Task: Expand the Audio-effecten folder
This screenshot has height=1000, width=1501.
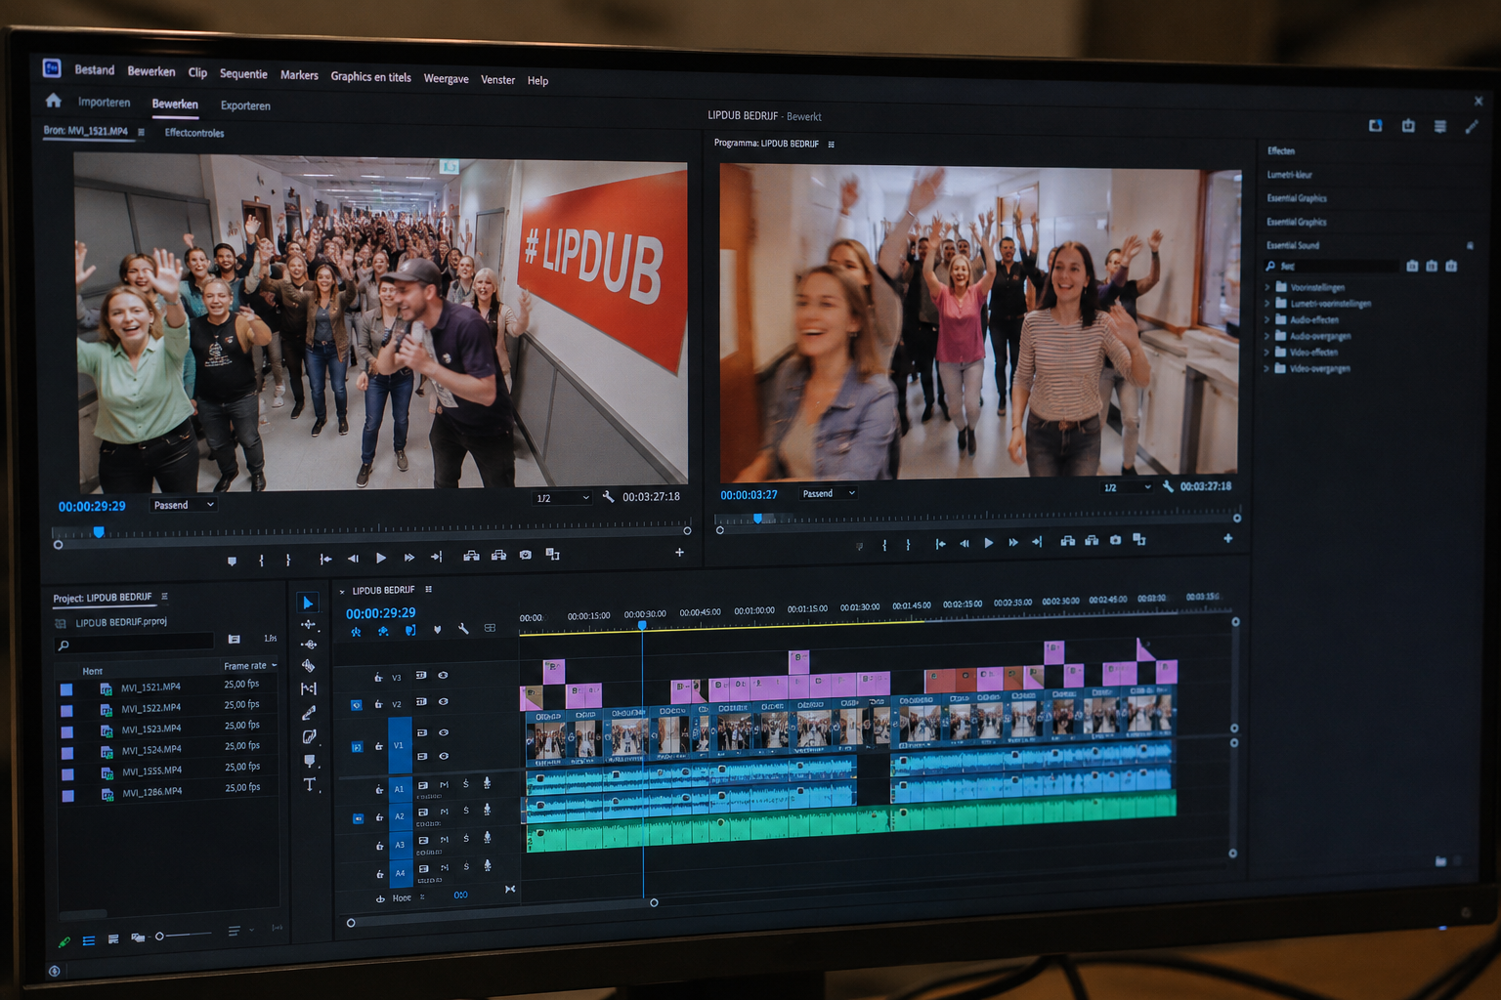Action: pos(1267,319)
